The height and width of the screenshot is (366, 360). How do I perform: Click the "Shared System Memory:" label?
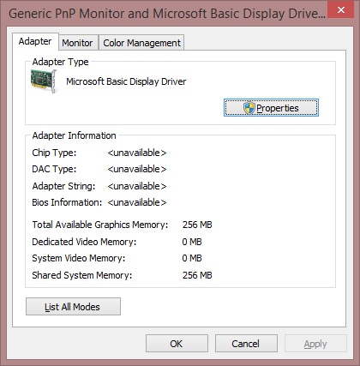[x=82, y=275]
